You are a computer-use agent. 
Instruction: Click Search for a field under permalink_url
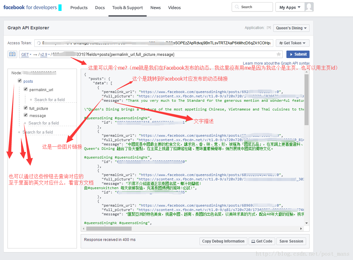pyautogui.click(x=49, y=100)
